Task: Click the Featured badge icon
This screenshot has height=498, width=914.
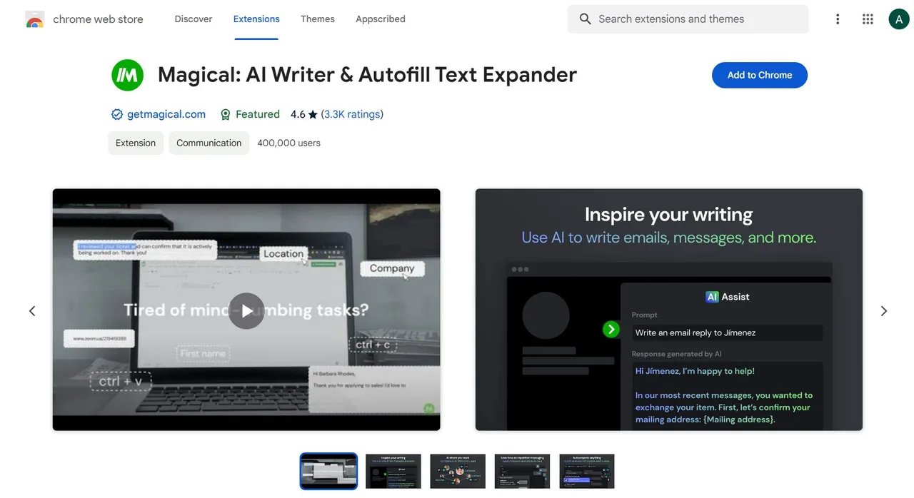Action: tap(226, 114)
